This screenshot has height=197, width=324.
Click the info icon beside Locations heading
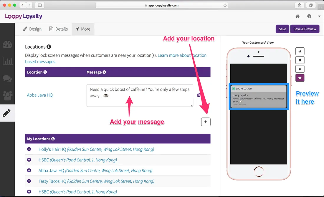(x=49, y=47)
